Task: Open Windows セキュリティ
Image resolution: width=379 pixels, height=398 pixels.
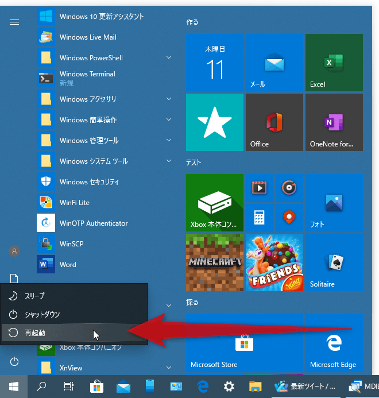Action: tap(104, 181)
